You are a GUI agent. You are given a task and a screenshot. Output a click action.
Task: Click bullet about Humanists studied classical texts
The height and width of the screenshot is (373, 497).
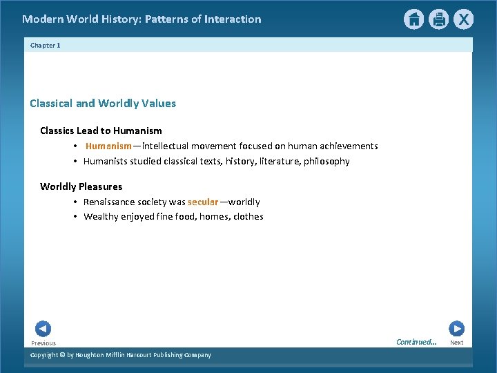click(217, 162)
